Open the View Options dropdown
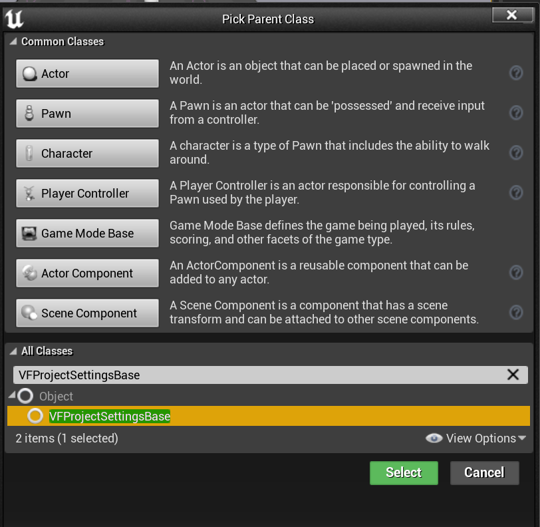Viewport: 540px width, 527px height. [476, 438]
